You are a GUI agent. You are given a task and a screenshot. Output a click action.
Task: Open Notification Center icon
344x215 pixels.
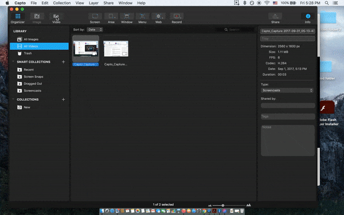click(335, 3)
